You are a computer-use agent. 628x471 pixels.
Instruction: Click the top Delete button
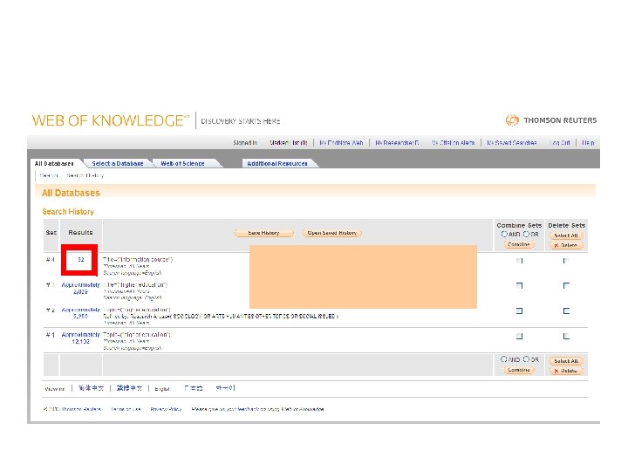tap(566, 245)
